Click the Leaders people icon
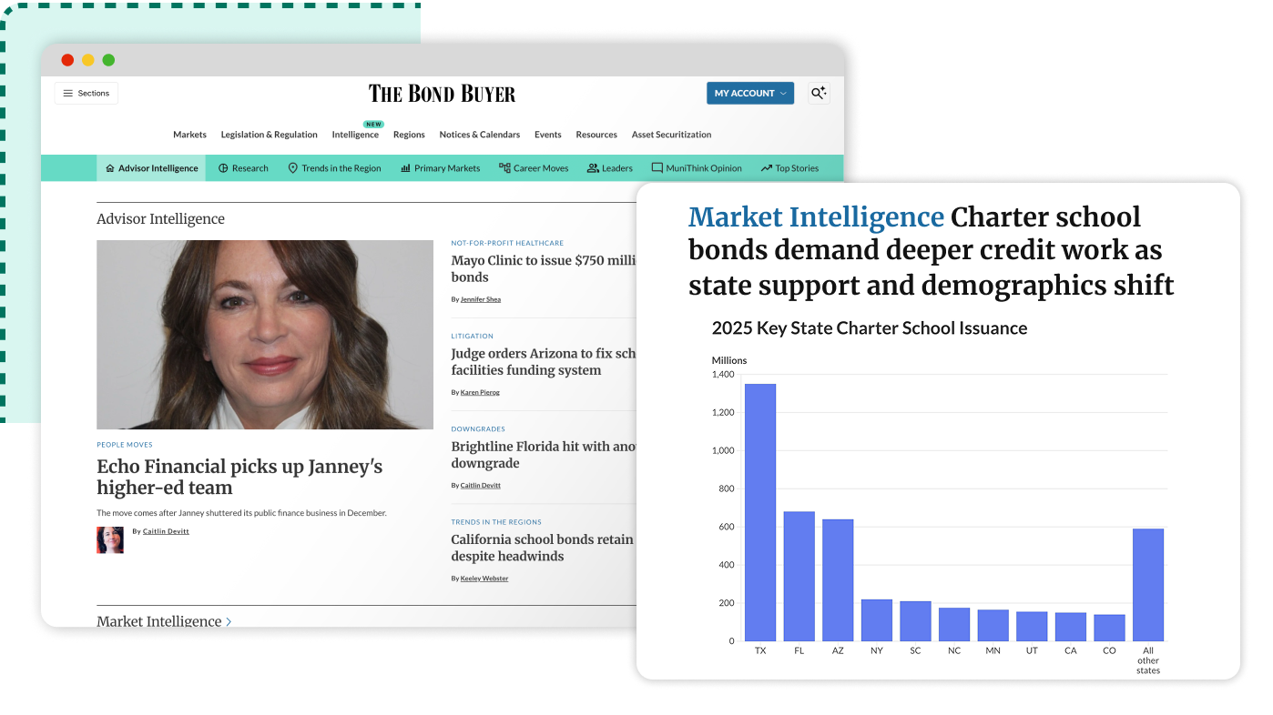Viewport: 1273px width, 715px height. click(x=593, y=168)
